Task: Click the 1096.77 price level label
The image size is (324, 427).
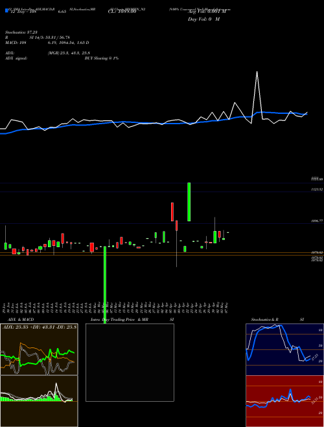Action: (317, 221)
